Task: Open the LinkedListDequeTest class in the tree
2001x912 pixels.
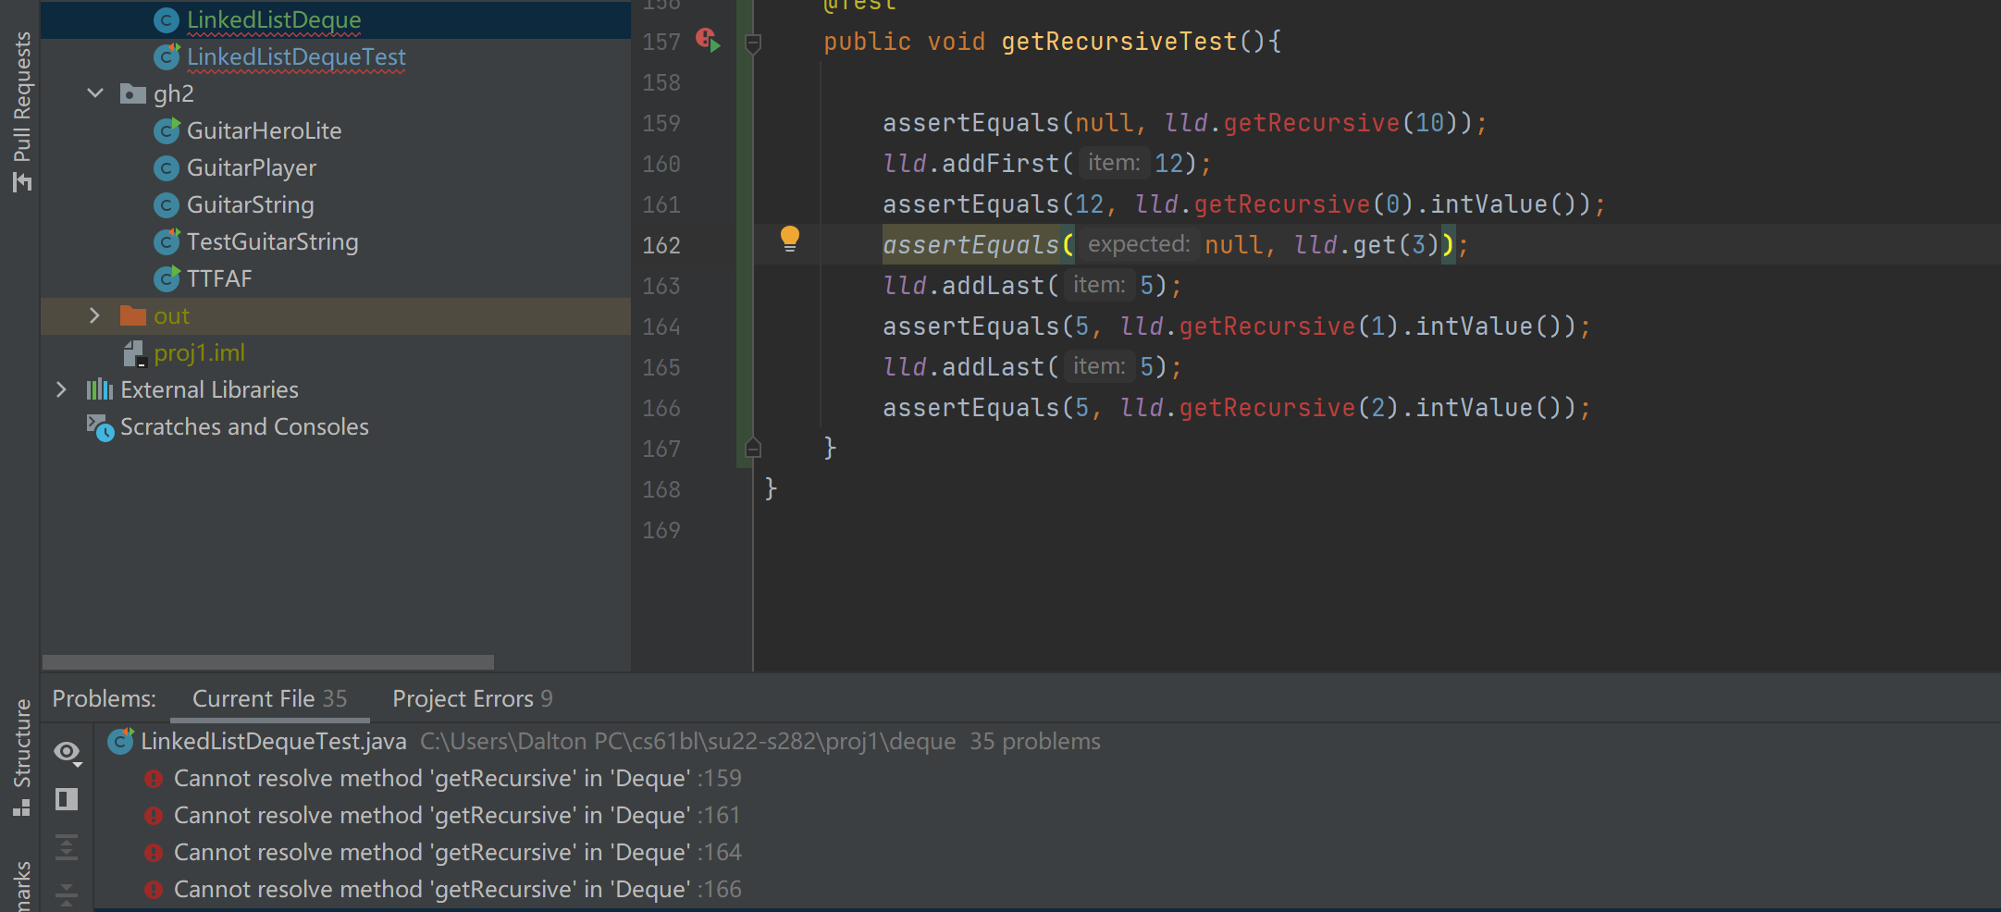Action: tap(295, 57)
